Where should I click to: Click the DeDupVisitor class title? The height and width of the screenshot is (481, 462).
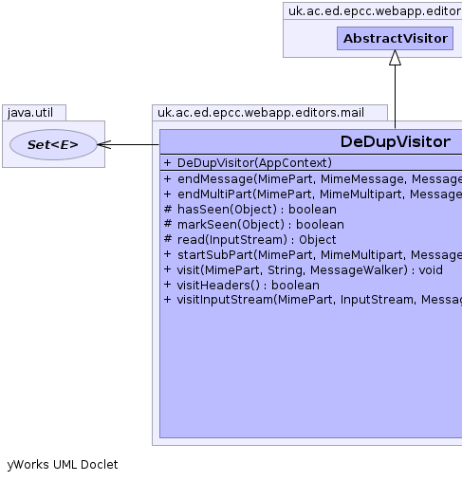point(396,141)
